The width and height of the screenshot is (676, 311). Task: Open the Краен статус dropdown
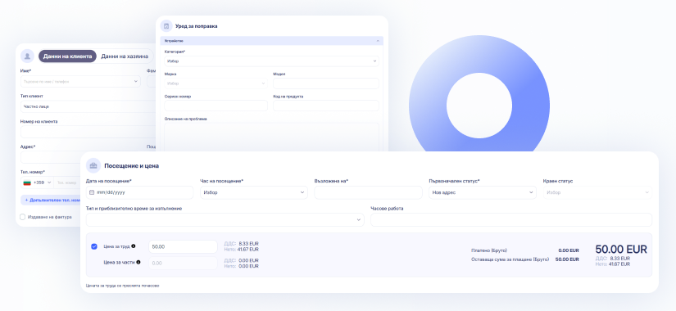597,192
